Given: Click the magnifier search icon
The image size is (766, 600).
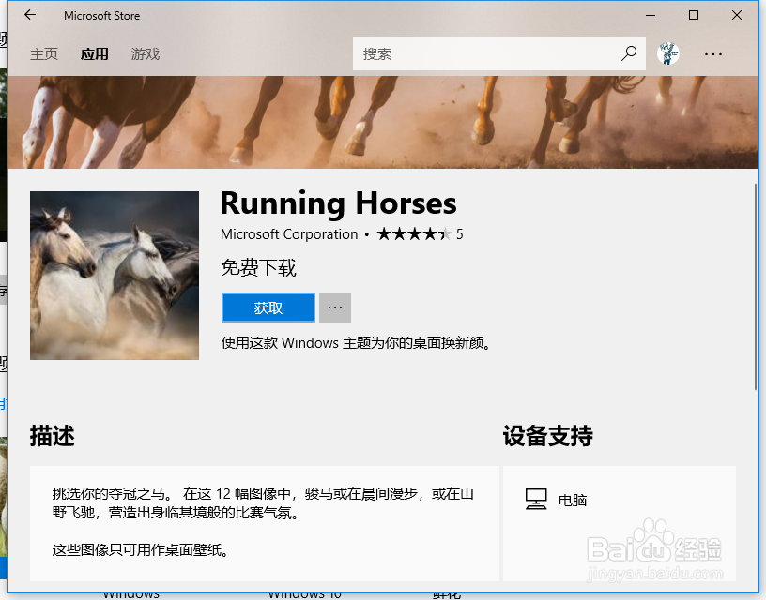Looking at the screenshot, I should click(x=629, y=53).
